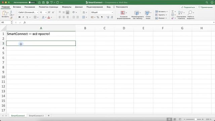Click the fill color bucket swatch
The image size is (215, 121).
tap(43, 17)
